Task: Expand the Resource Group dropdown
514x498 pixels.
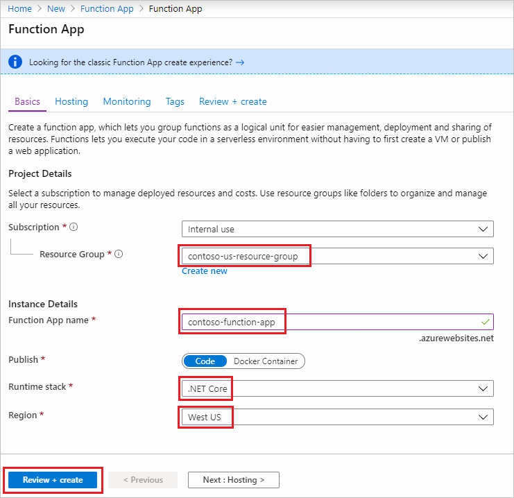Action: pyautogui.click(x=336, y=256)
